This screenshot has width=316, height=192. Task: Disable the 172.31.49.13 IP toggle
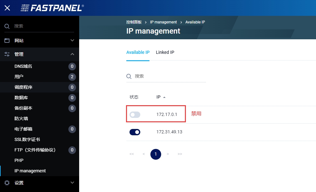135,132
